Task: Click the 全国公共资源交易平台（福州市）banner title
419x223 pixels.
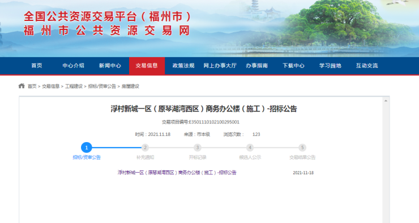Action: click(x=108, y=16)
